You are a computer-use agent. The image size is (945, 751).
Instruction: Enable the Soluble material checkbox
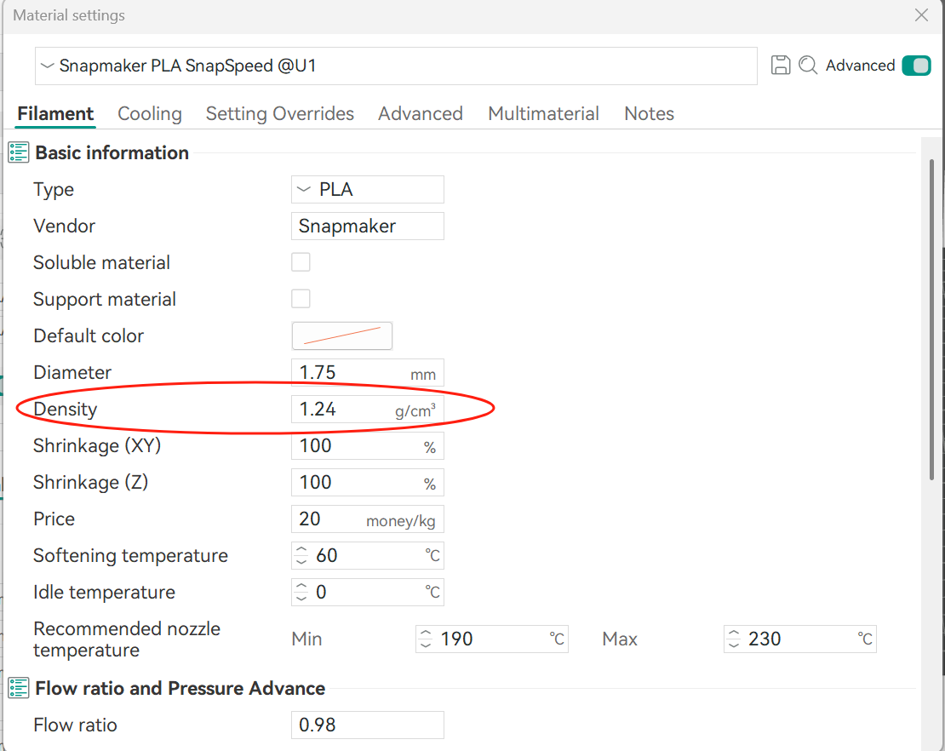301,262
